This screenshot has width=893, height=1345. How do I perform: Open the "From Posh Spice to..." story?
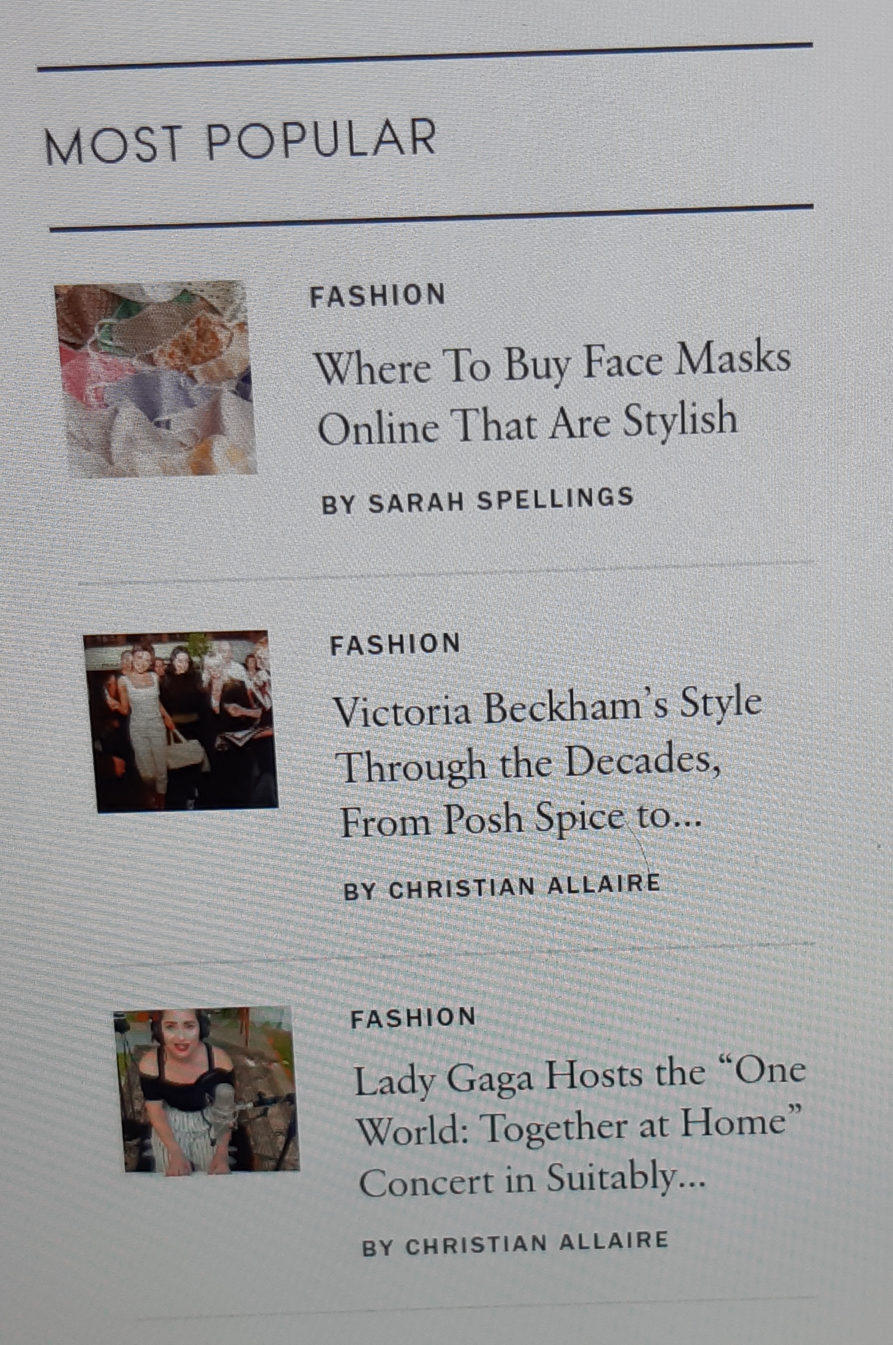point(521,819)
